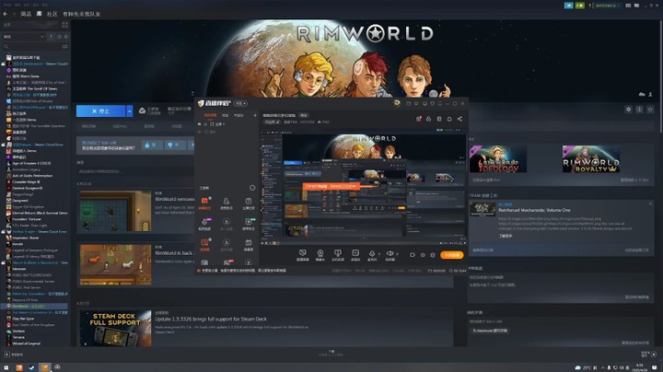This screenshot has height=372, width=663.
Task: Toggle the lock icon on the 全屏 source row
Action: click(x=205, y=124)
